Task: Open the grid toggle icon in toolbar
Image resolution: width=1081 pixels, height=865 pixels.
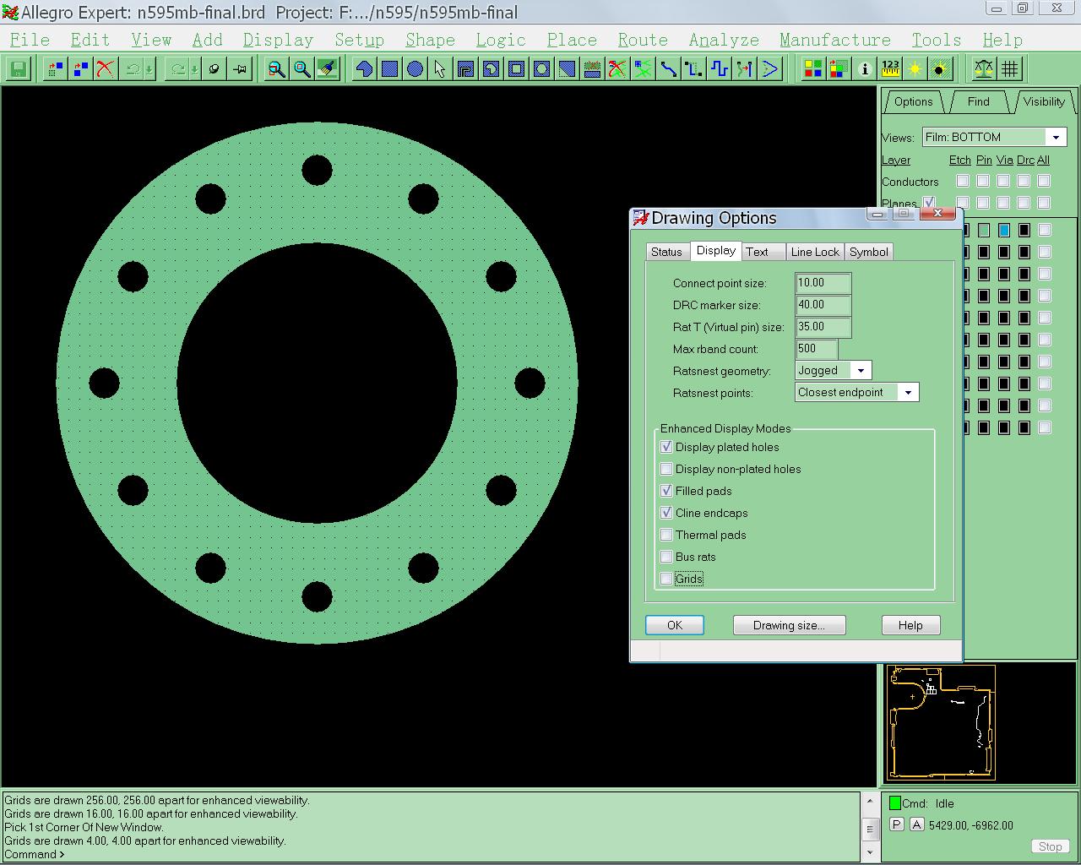Action: point(1010,69)
